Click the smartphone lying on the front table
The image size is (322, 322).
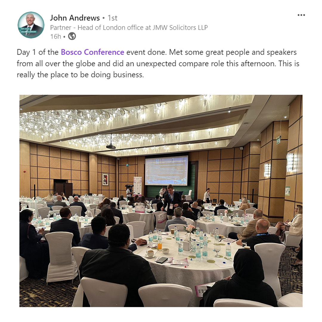162,260
